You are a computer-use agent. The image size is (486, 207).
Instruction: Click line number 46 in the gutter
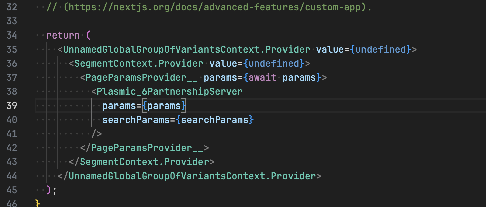click(12, 204)
